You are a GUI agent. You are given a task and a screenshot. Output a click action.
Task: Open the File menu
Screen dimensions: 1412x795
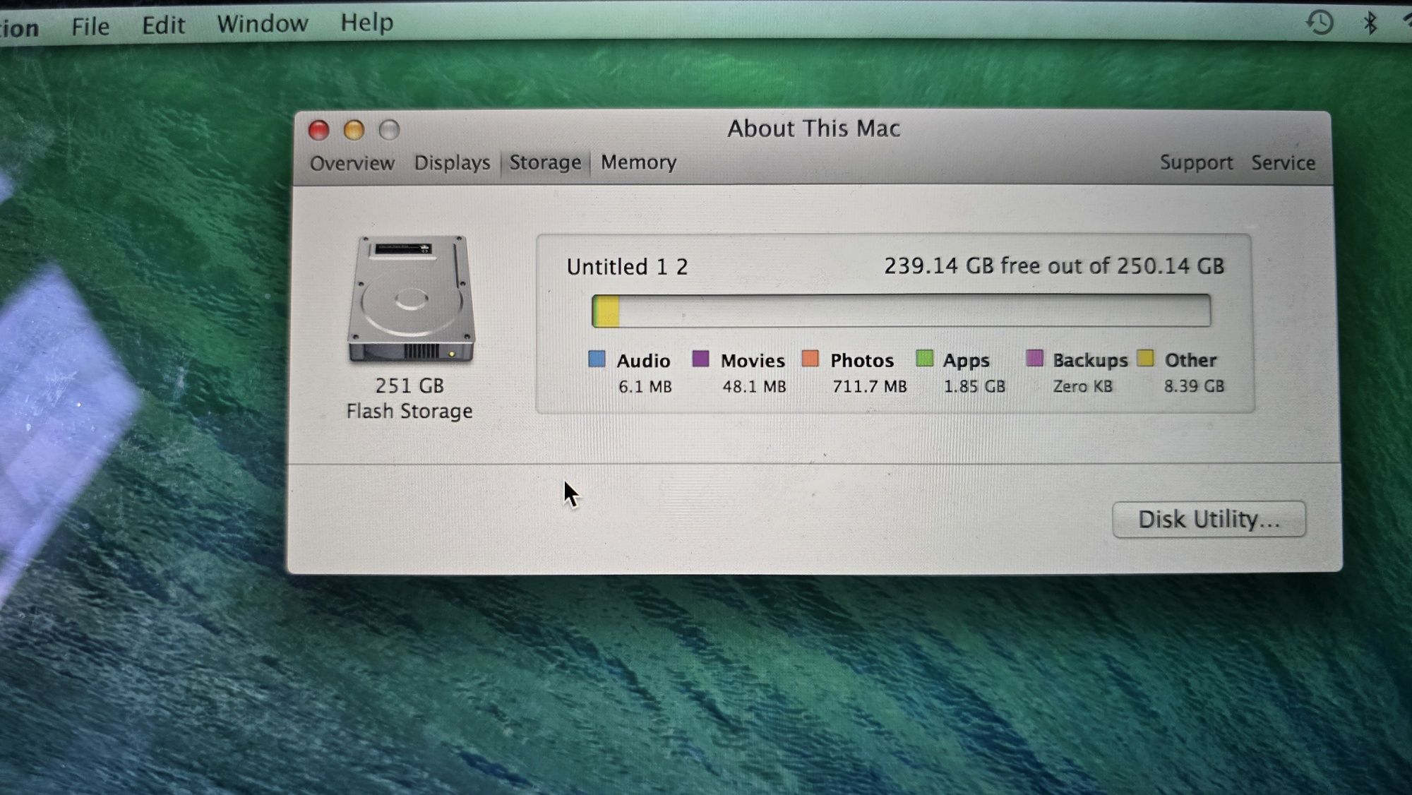click(x=90, y=26)
